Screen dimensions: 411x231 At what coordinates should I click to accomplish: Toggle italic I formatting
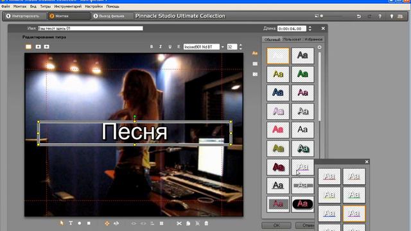[x=161, y=47]
